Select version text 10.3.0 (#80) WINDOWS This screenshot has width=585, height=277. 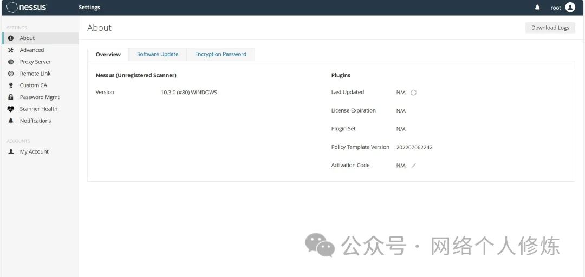(189, 93)
